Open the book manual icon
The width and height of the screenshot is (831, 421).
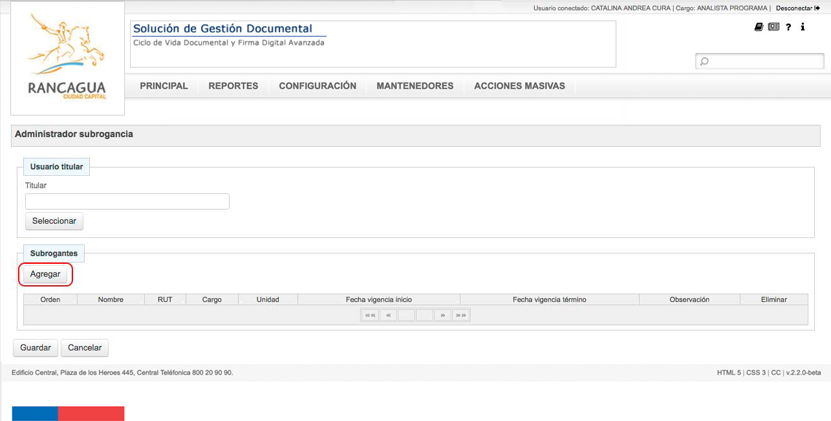click(x=759, y=27)
